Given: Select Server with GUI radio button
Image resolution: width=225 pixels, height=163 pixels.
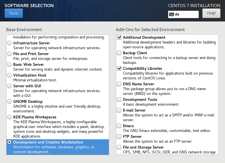Looking at the screenshot, I should click(10, 86).
